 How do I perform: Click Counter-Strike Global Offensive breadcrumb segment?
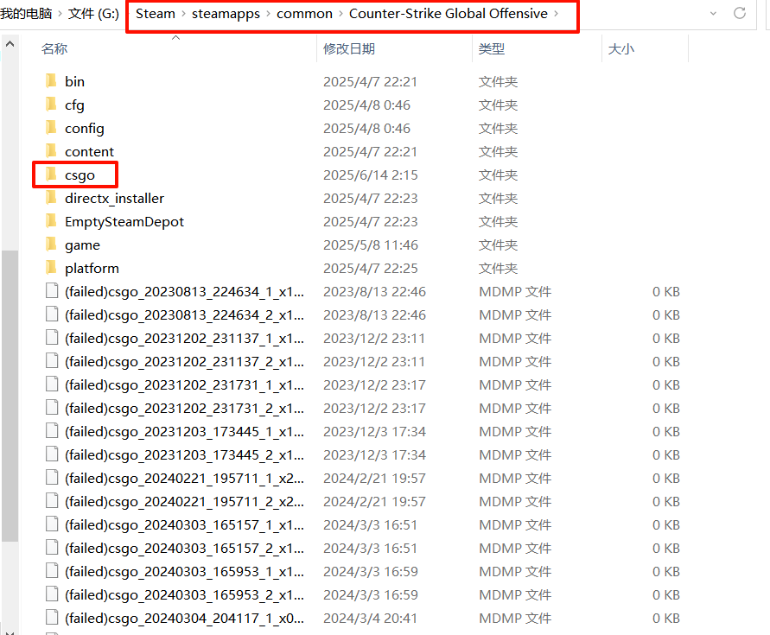449,14
